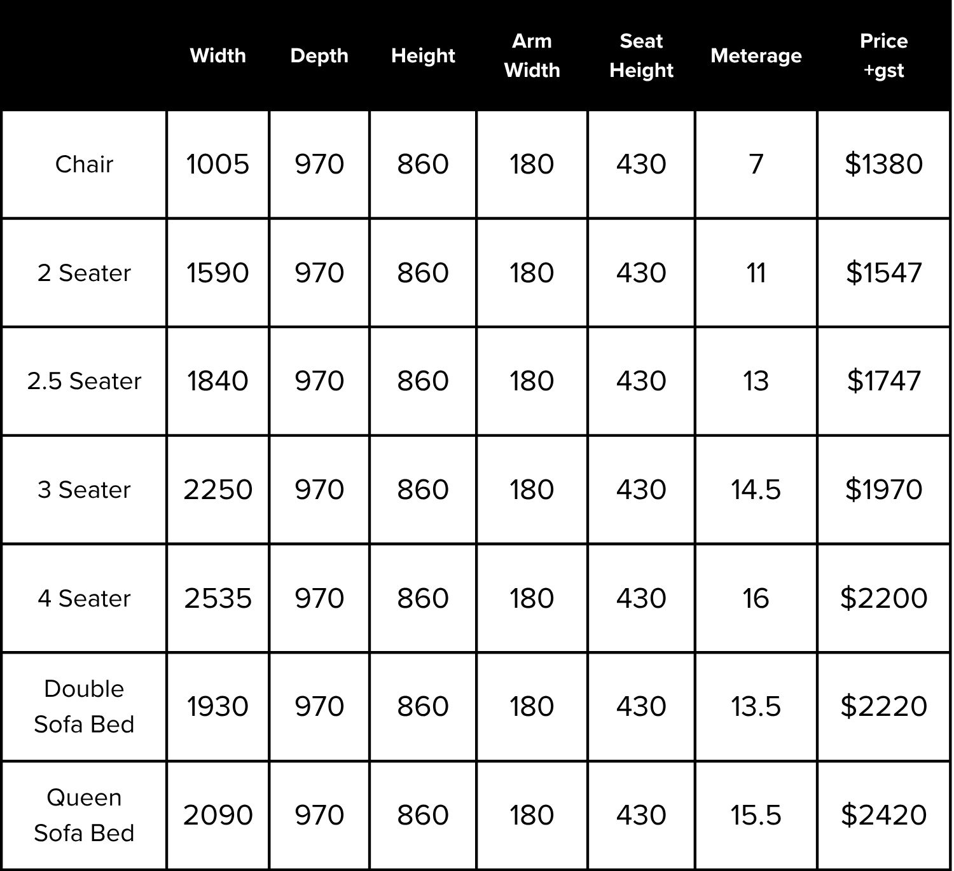Click the Price +gst header
This screenshot has height=871, width=954.
(883, 55)
